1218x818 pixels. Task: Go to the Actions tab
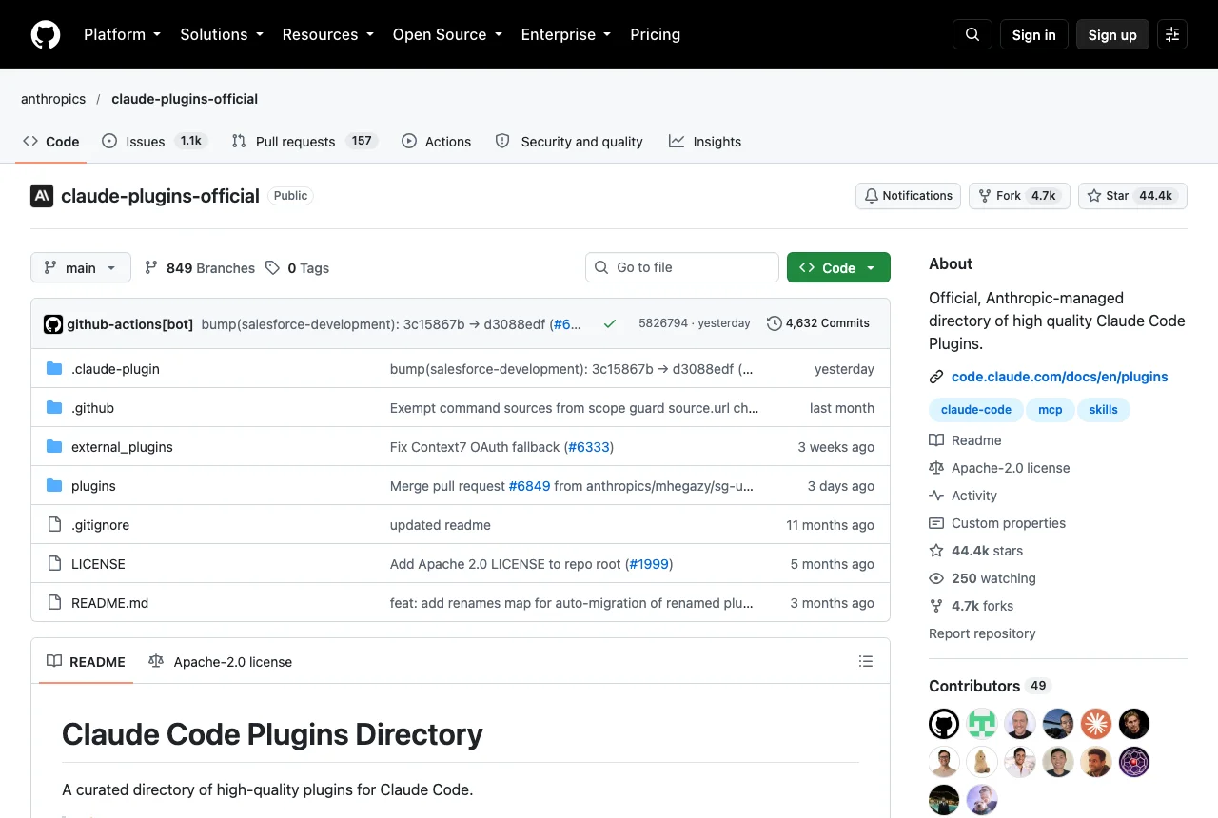436,141
